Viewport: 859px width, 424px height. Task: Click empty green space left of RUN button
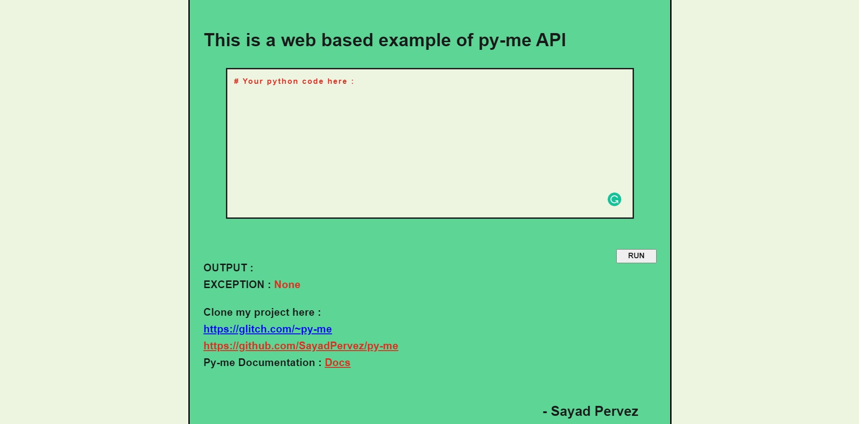[x=453, y=256]
